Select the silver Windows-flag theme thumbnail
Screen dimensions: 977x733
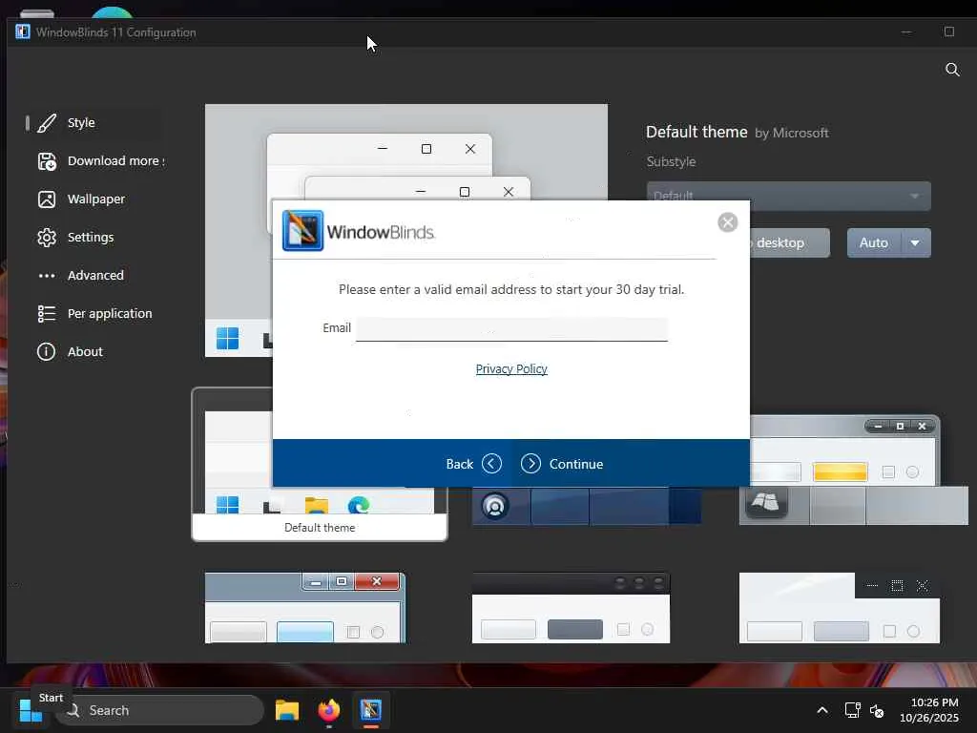[x=853, y=470]
